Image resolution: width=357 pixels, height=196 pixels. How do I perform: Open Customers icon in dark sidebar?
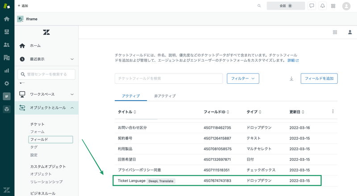tap(7, 45)
